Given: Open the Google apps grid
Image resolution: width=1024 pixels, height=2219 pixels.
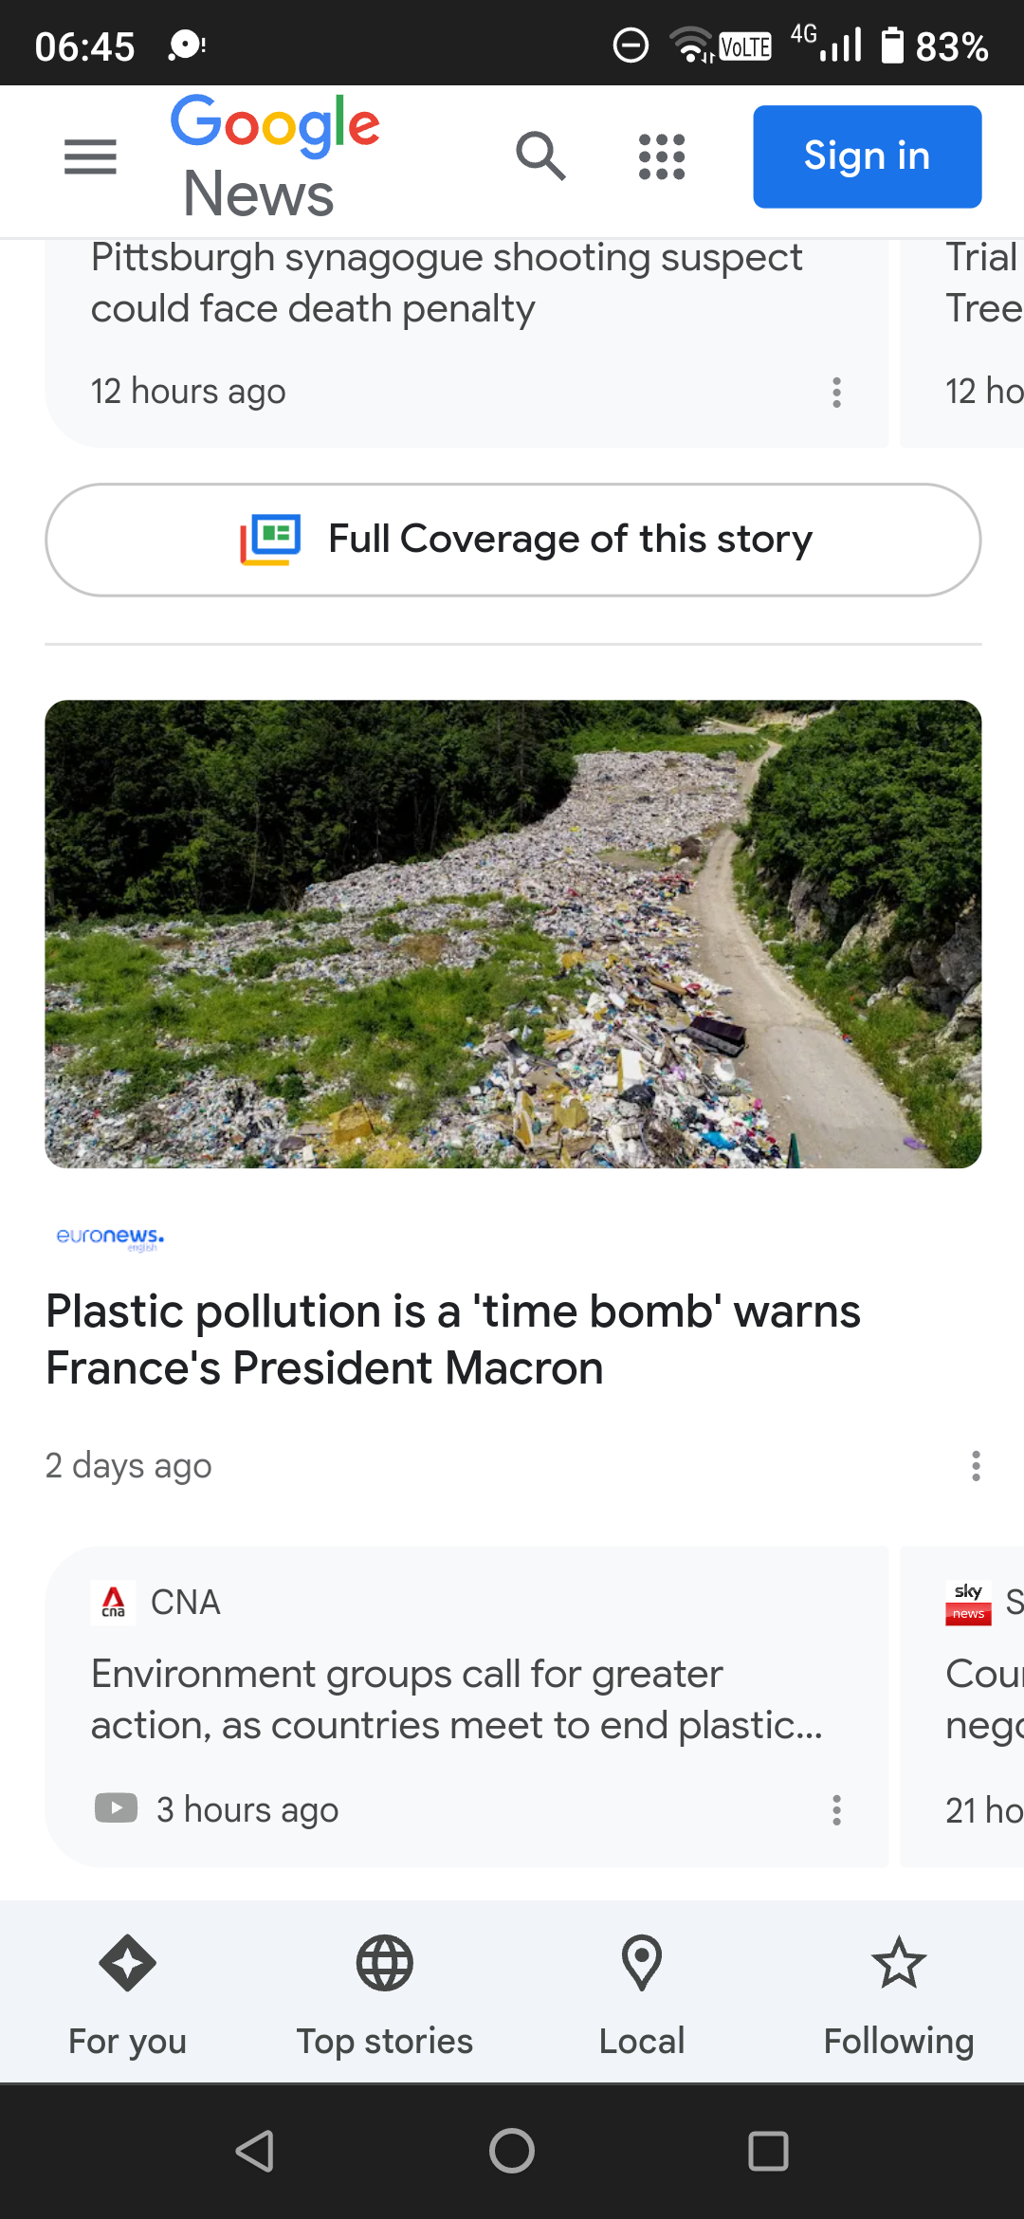Looking at the screenshot, I should click(662, 156).
